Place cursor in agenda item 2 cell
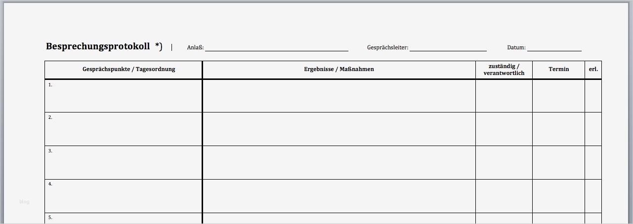633x224 pixels. pos(124,129)
